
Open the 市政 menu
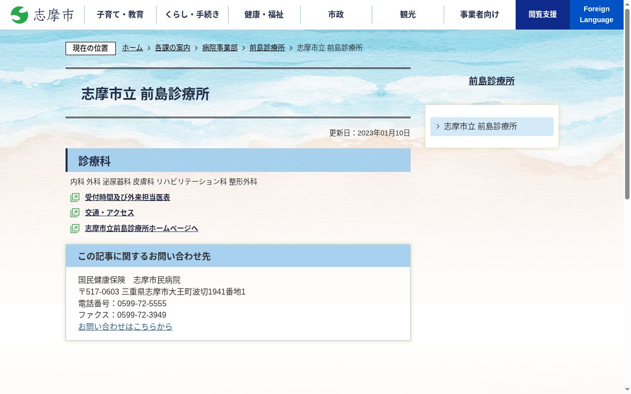(x=336, y=15)
